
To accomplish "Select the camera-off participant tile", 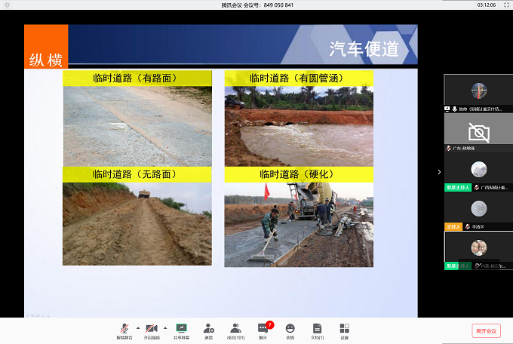I will tap(478, 133).
